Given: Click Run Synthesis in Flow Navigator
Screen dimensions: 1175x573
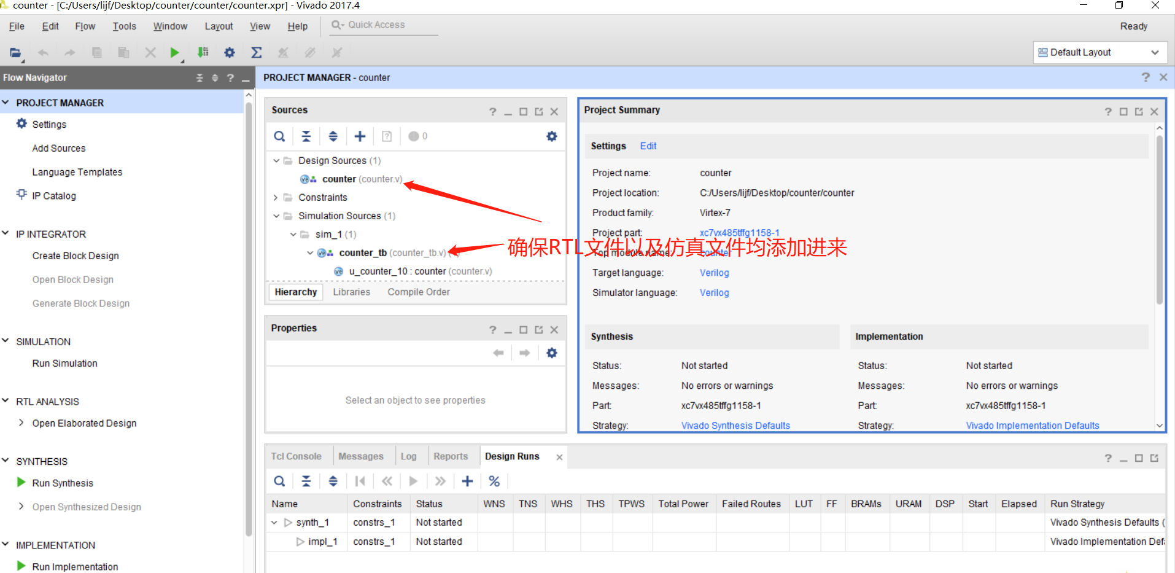Looking at the screenshot, I should tap(63, 483).
